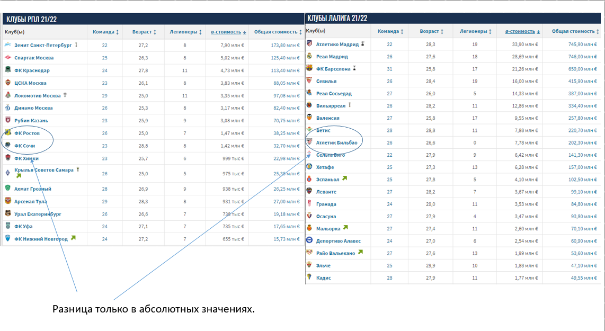Screen dimensions: 605x331
Task: Click the Lokomotiv Moscow club crest
Action: (x=8, y=95)
